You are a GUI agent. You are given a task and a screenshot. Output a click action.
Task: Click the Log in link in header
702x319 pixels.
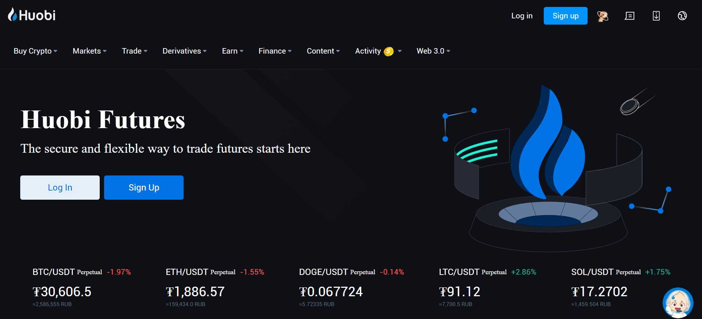pyautogui.click(x=522, y=16)
